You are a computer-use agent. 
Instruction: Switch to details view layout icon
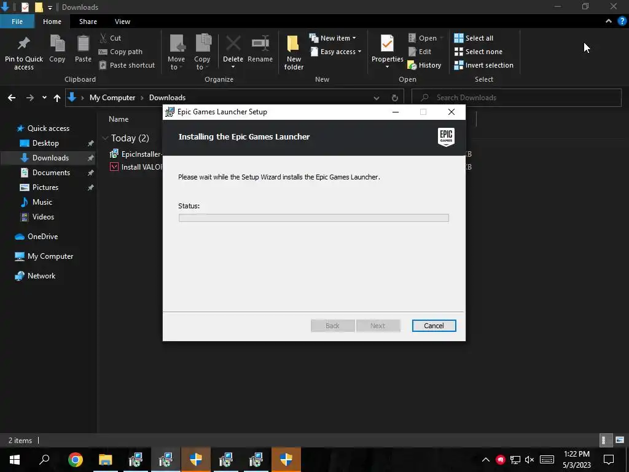[605, 440]
